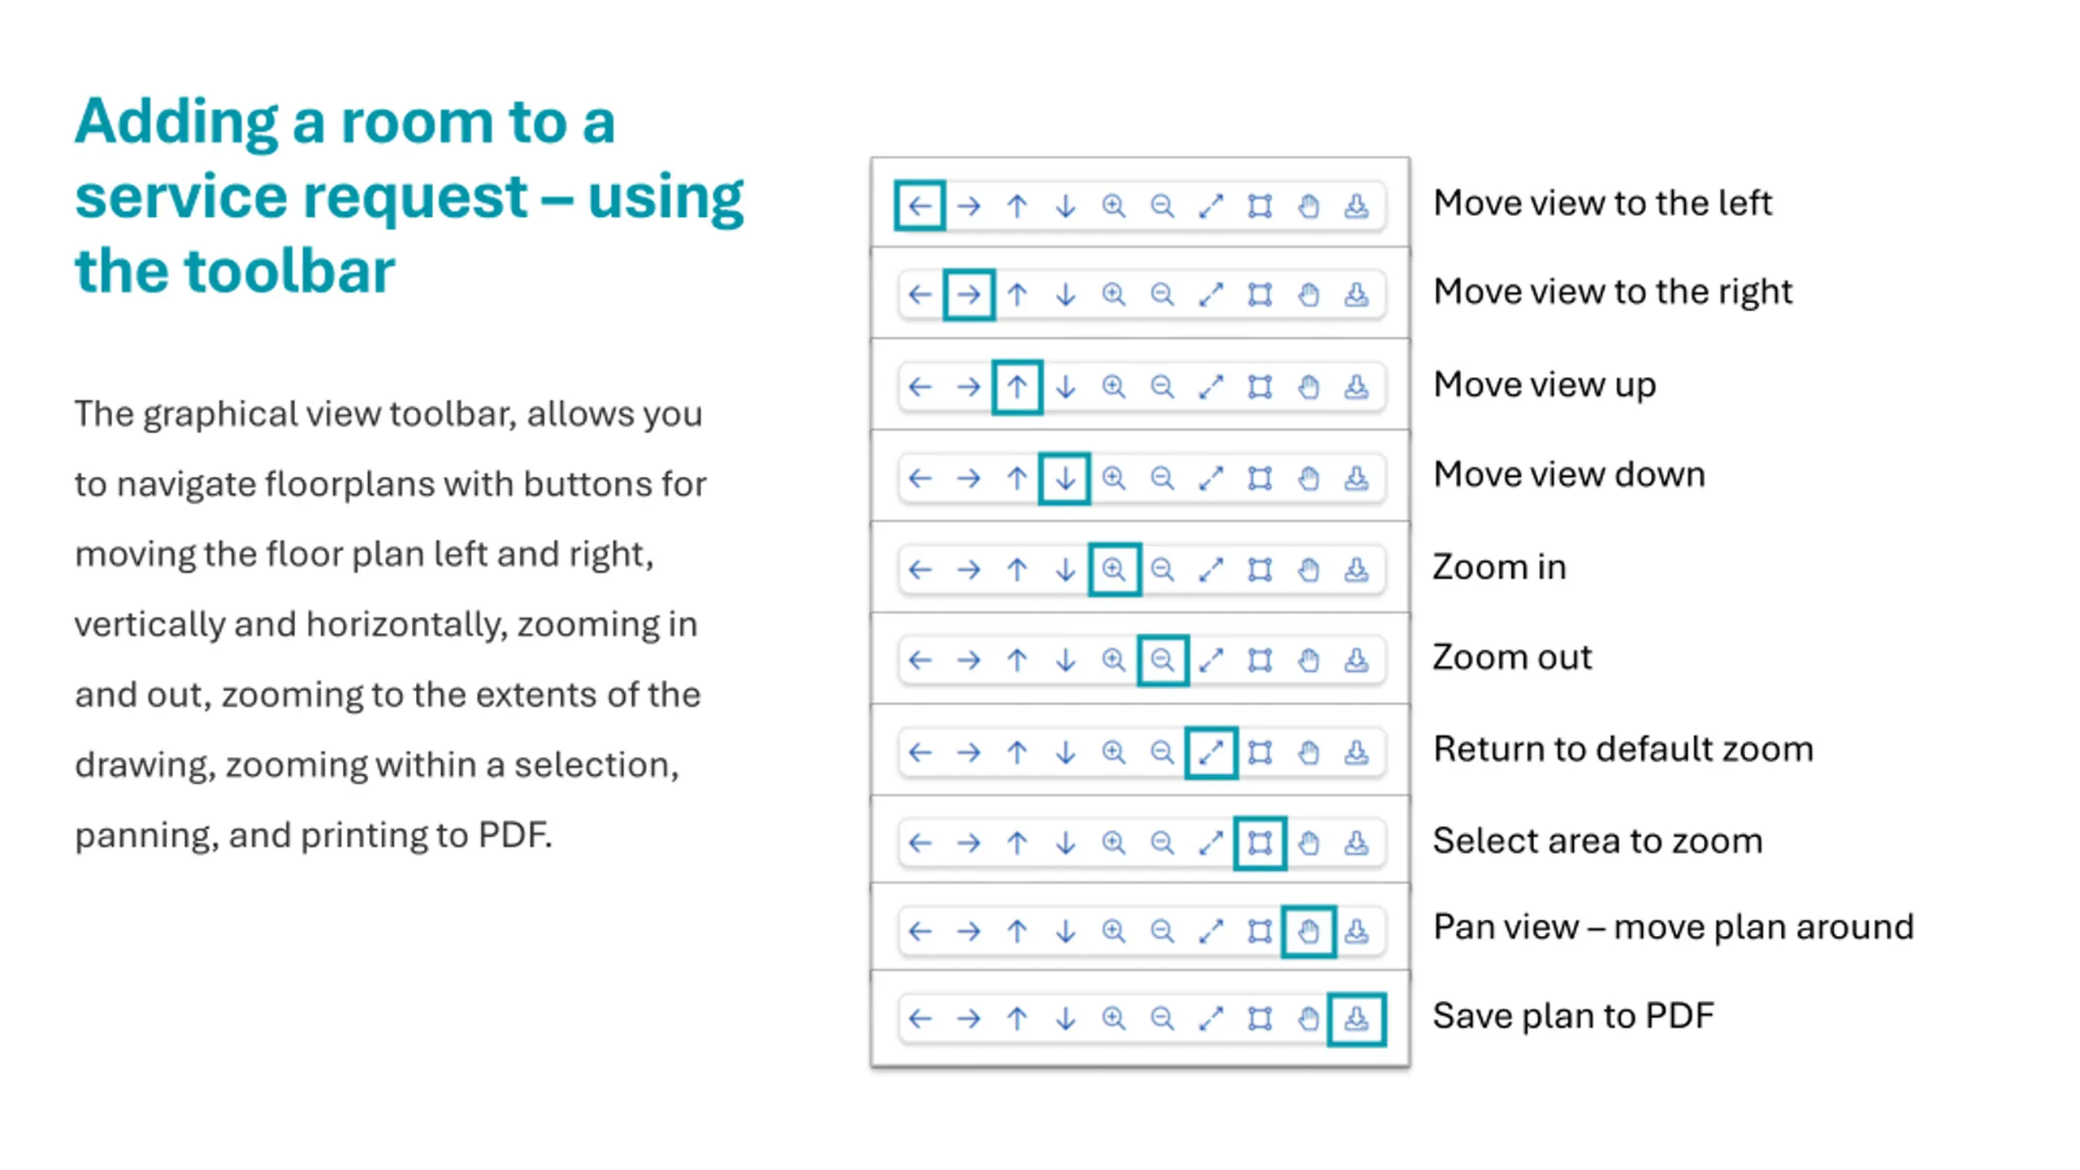Click the 'Save plan to PDF' label
Screen dimensions: 2080x1170
coord(1574,1016)
